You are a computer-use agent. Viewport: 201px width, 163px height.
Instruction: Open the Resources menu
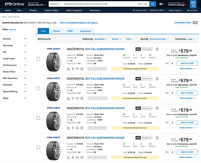coord(96,10)
